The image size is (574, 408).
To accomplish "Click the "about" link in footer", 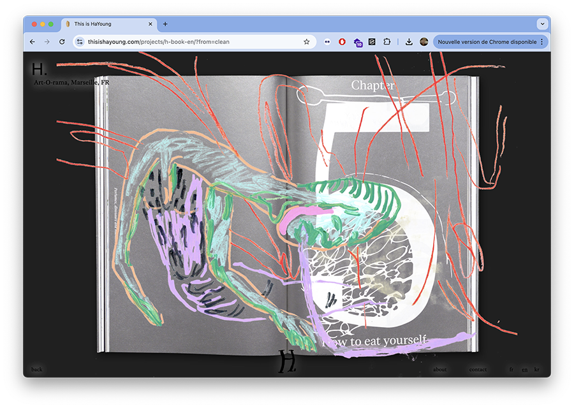I will pyautogui.click(x=440, y=370).
